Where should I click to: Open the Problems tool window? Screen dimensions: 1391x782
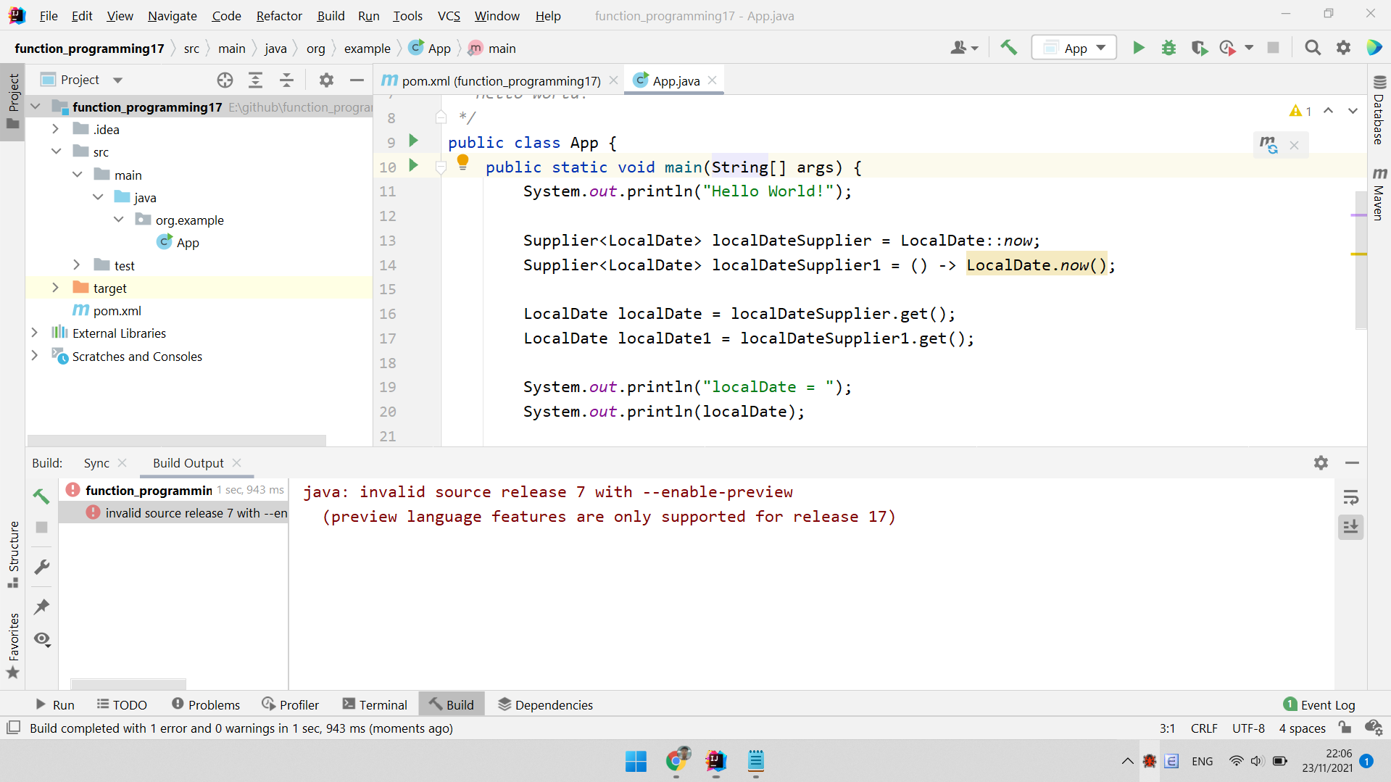(x=206, y=704)
